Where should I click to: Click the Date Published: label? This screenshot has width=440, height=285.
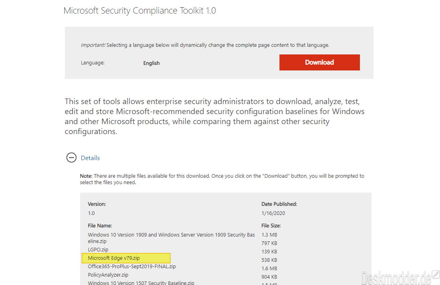coord(279,204)
